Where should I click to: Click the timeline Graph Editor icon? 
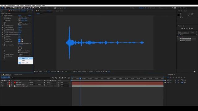click(69, 78)
